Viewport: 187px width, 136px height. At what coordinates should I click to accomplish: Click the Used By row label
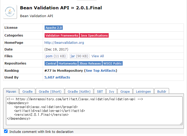click(11, 77)
